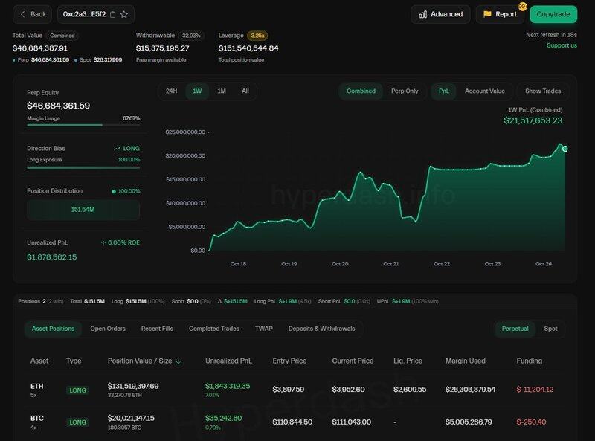Select the 1M time range
This screenshot has height=441, width=595.
pyautogui.click(x=222, y=91)
